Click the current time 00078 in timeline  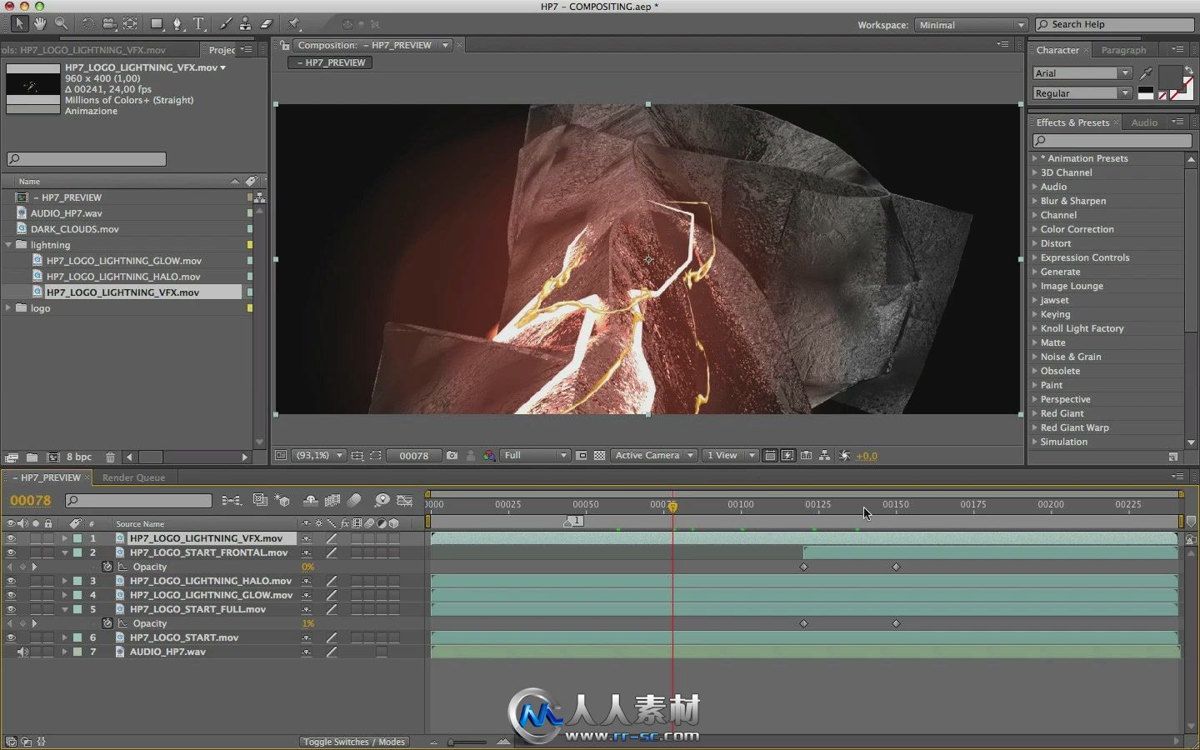point(31,501)
